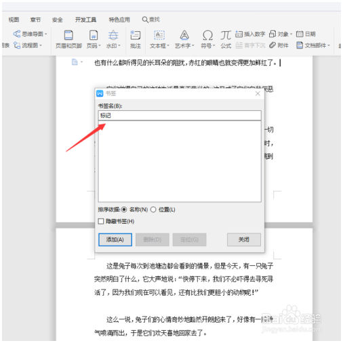This screenshot has height=343, width=343.
Task: Click the Close (关闭) button in dialog
Action: click(244, 239)
